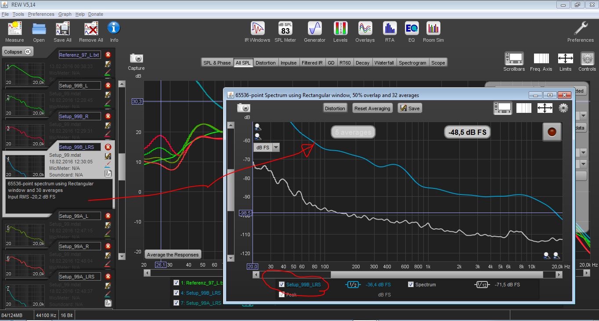The image size is (599, 321).
Task: Switch to the Waterfall tab
Action: 384,63
